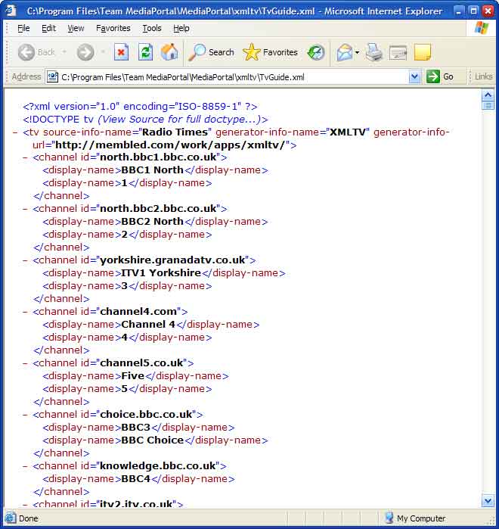Image resolution: width=499 pixels, height=529 pixels.
Task: Open the Help menu
Action: pyautogui.click(x=181, y=28)
